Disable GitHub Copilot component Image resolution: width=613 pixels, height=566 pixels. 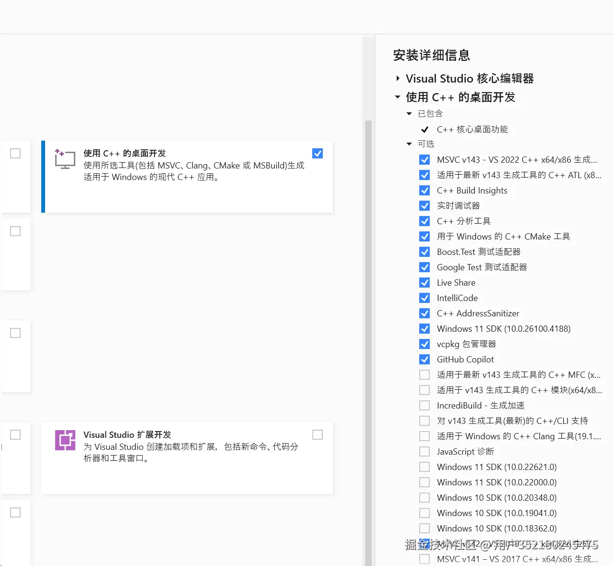pyautogui.click(x=424, y=359)
